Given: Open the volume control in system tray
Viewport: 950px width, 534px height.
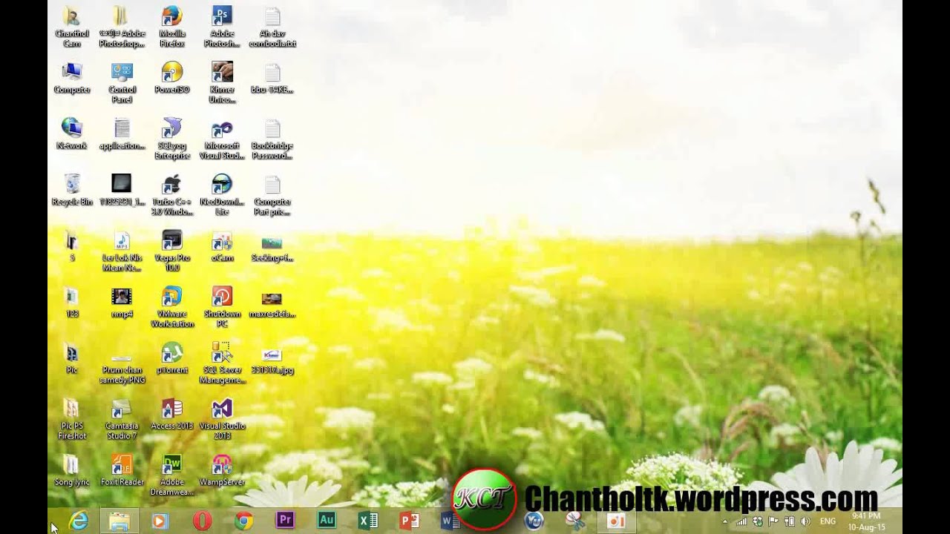Looking at the screenshot, I should [x=805, y=521].
